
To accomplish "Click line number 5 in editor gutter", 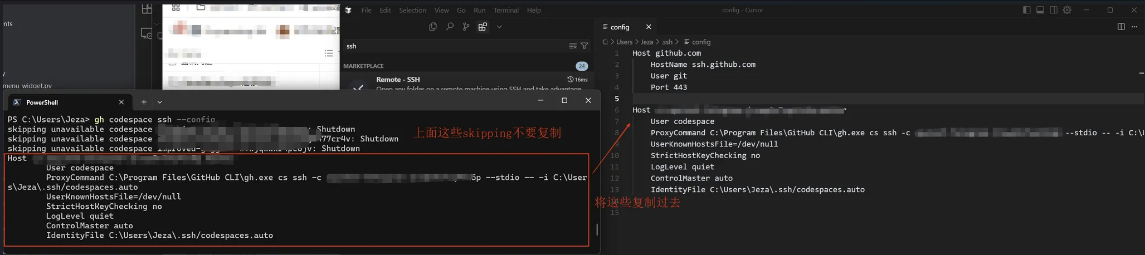I will [x=616, y=99].
